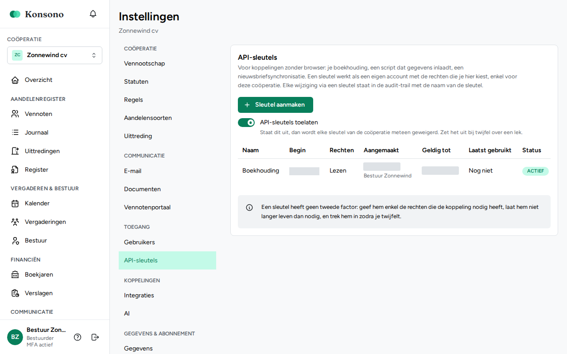The width and height of the screenshot is (567, 354).
Task: Click the Laatst gebruikt column header
Action: 490,150
